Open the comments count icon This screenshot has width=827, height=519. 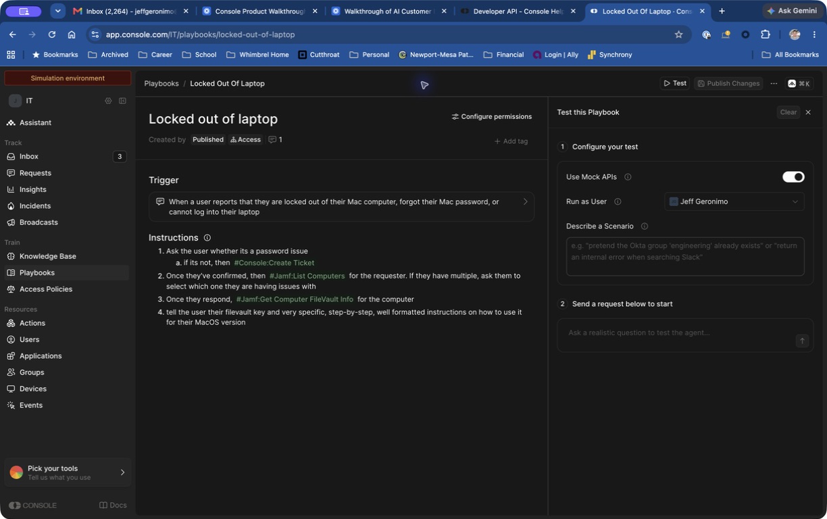pos(275,140)
